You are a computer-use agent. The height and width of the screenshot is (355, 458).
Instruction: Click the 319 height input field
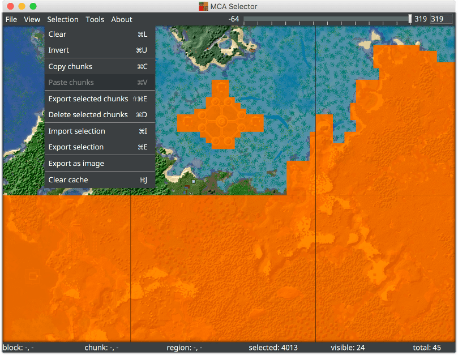442,19
